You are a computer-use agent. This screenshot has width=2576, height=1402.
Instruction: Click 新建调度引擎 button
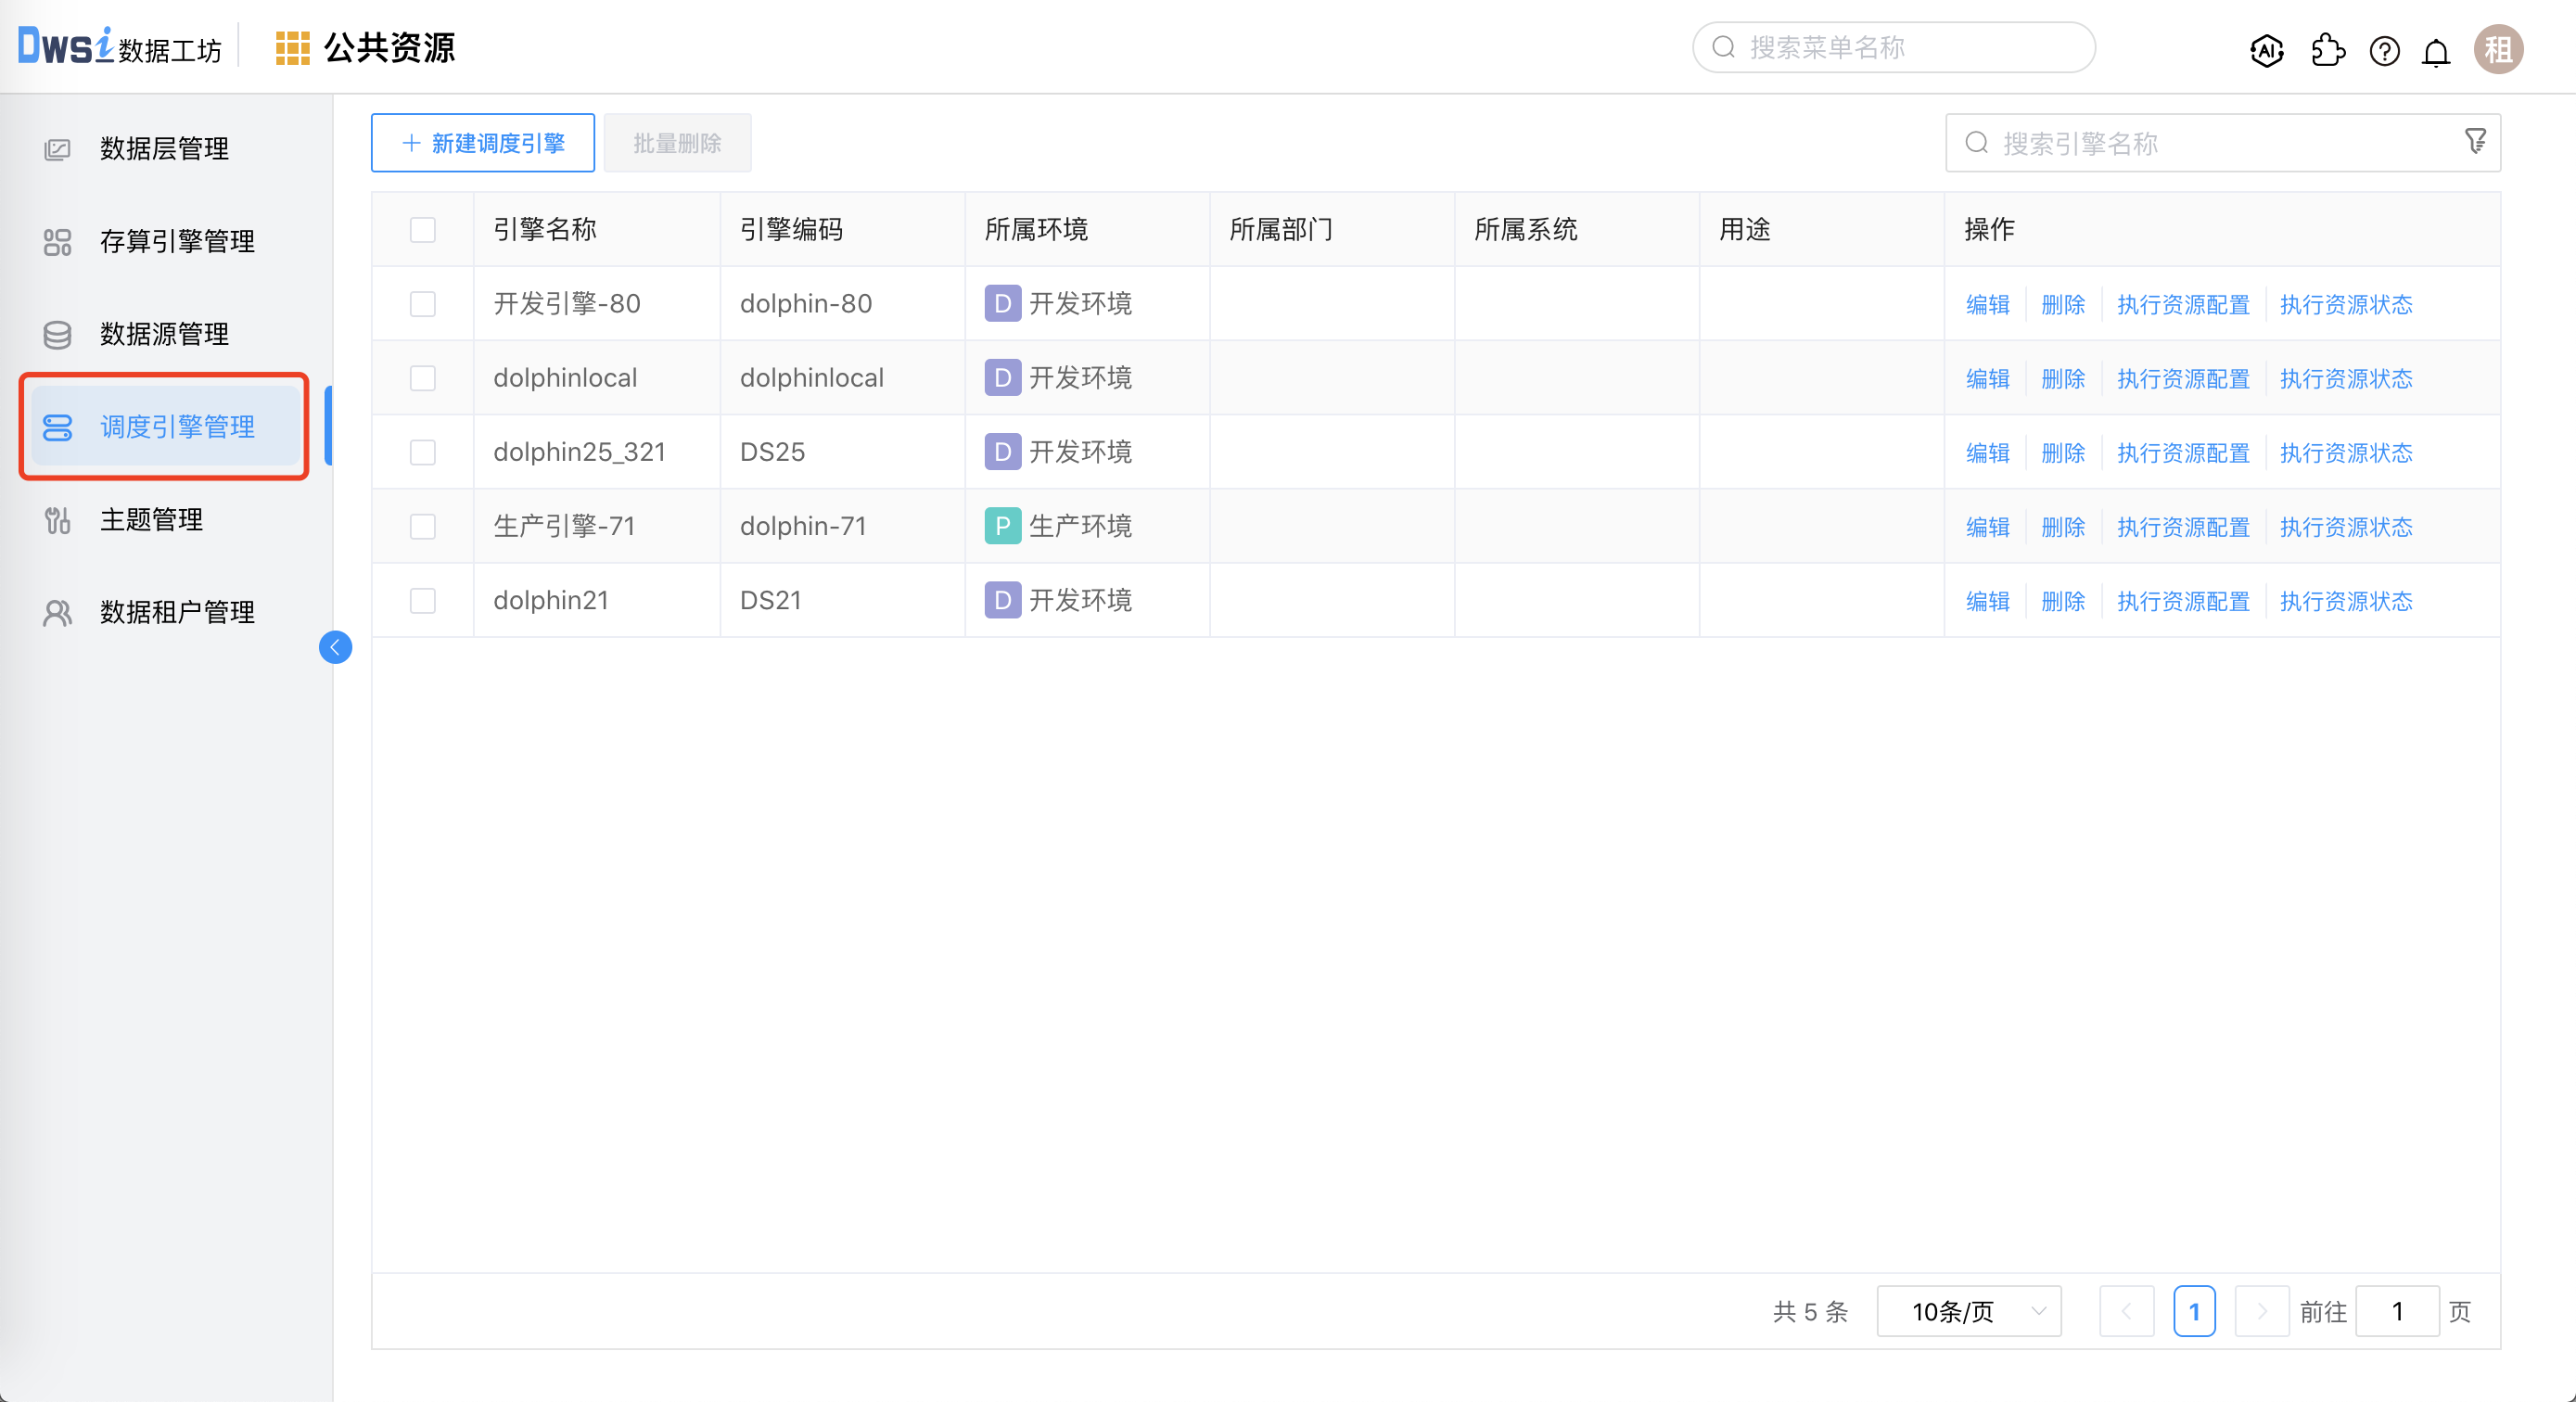482,142
